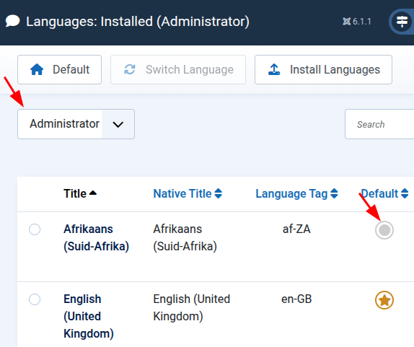Open the signpost menu icon in header
This screenshot has height=347, width=414.
402,22
